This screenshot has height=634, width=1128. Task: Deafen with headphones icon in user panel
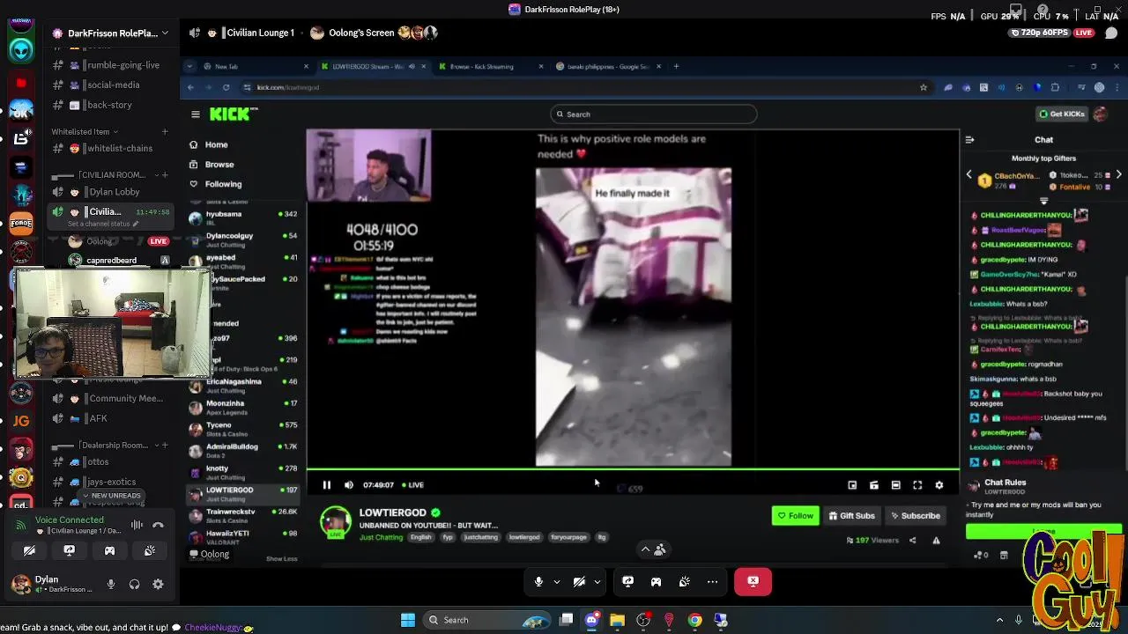(134, 584)
